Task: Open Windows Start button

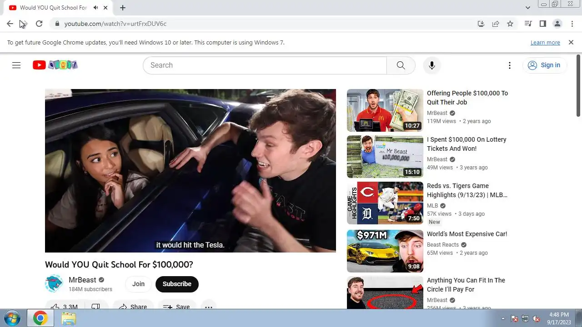Action: tap(12, 318)
